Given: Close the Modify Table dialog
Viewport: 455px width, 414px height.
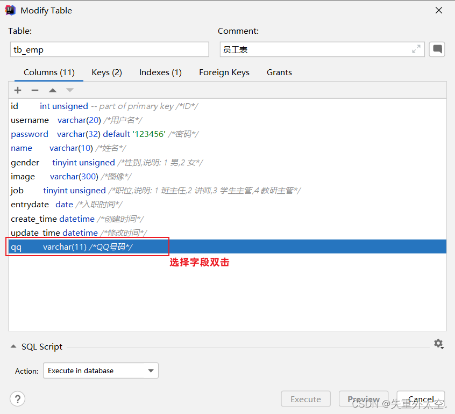Looking at the screenshot, I should click(x=439, y=10).
